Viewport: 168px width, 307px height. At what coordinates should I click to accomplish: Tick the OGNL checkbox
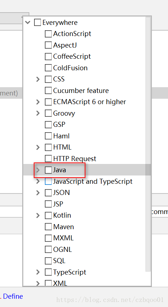(x=48, y=249)
